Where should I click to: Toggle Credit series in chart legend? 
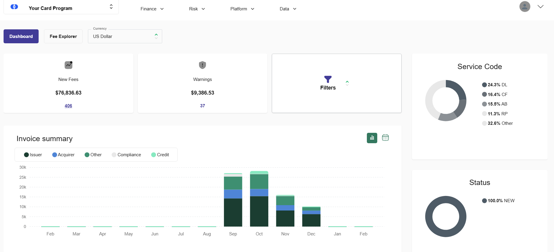(160, 155)
